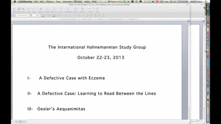Switch to the Quick Tables gallery tab
This screenshot has height=124, width=221.
click(87, 19)
